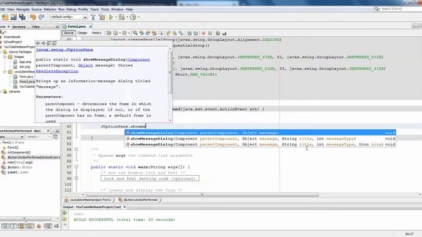Click the Comment editor toolbar icon

click(x=218, y=34)
